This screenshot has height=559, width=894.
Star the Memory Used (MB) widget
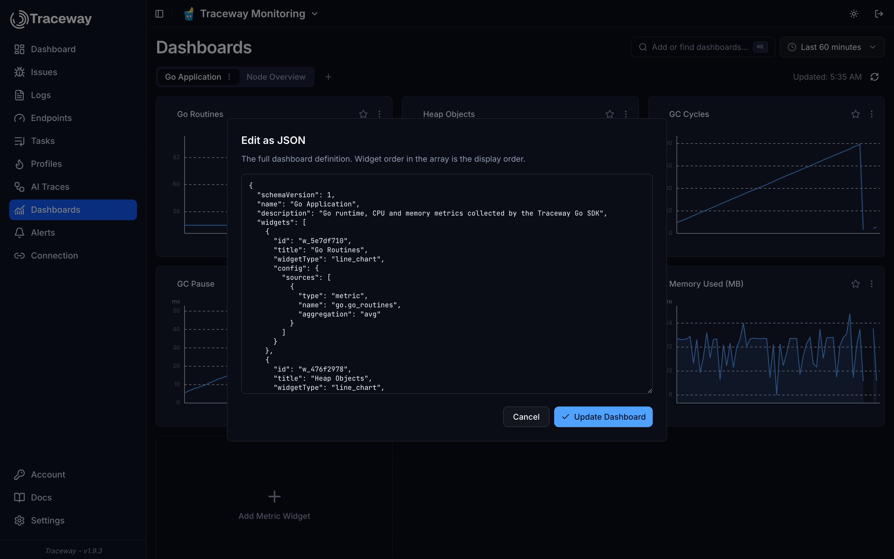(x=856, y=284)
